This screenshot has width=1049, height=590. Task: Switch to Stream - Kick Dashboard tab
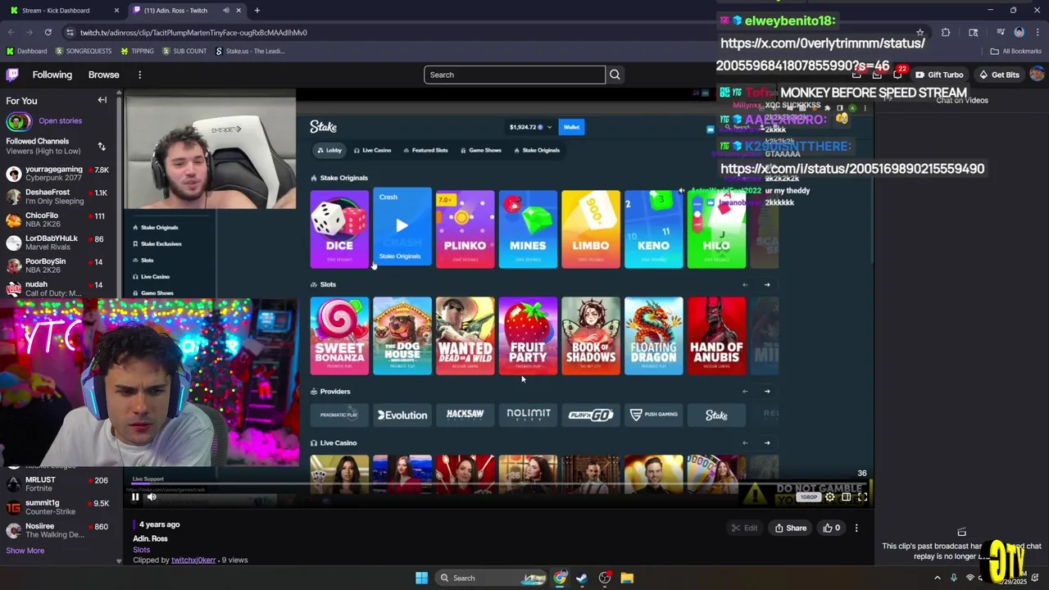[x=64, y=11]
